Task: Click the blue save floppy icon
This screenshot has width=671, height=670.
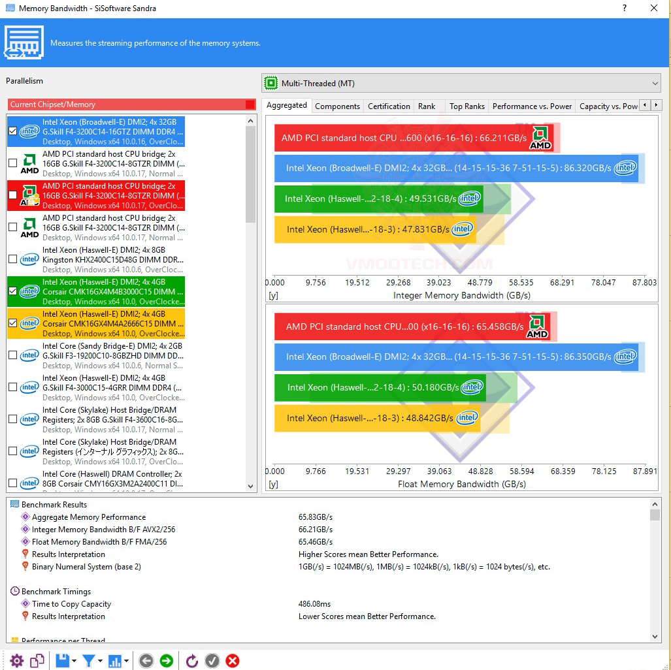Action: point(63,661)
